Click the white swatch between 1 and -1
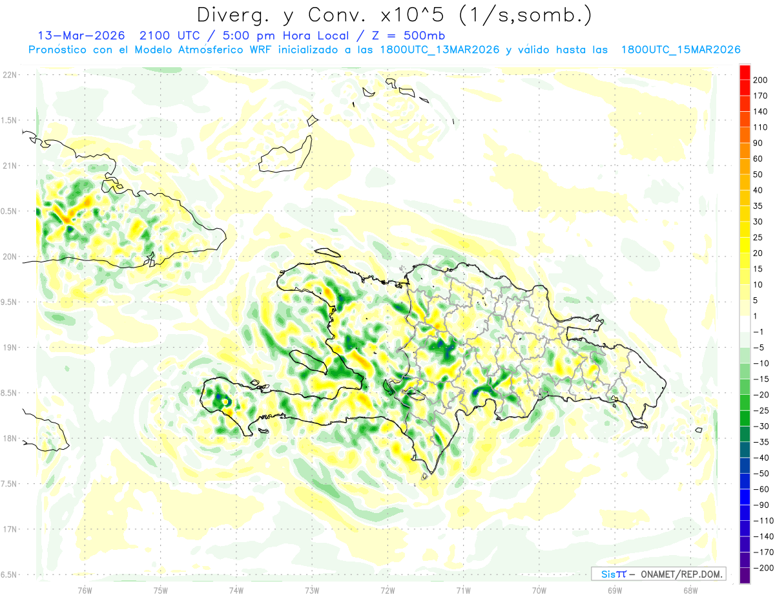Screen dimensions: 775x599 (745, 324)
